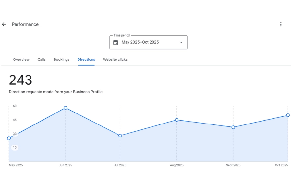Select the Jul 2025 data point on graph
The height and width of the screenshot is (194, 292).
point(120,135)
